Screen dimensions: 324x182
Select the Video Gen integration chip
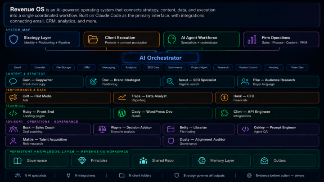pos(297,67)
